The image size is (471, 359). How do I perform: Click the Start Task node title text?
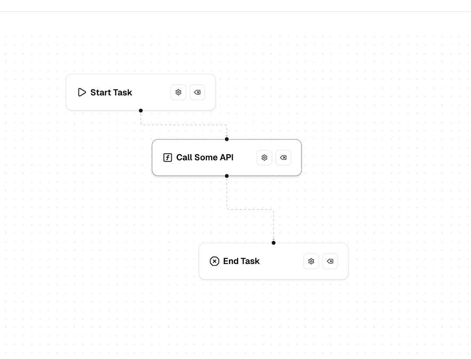[111, 92]
